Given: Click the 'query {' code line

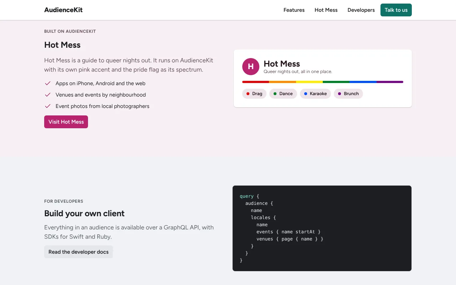Looking at the screenshot, I should pyautogui.click(x=249, y=196).
